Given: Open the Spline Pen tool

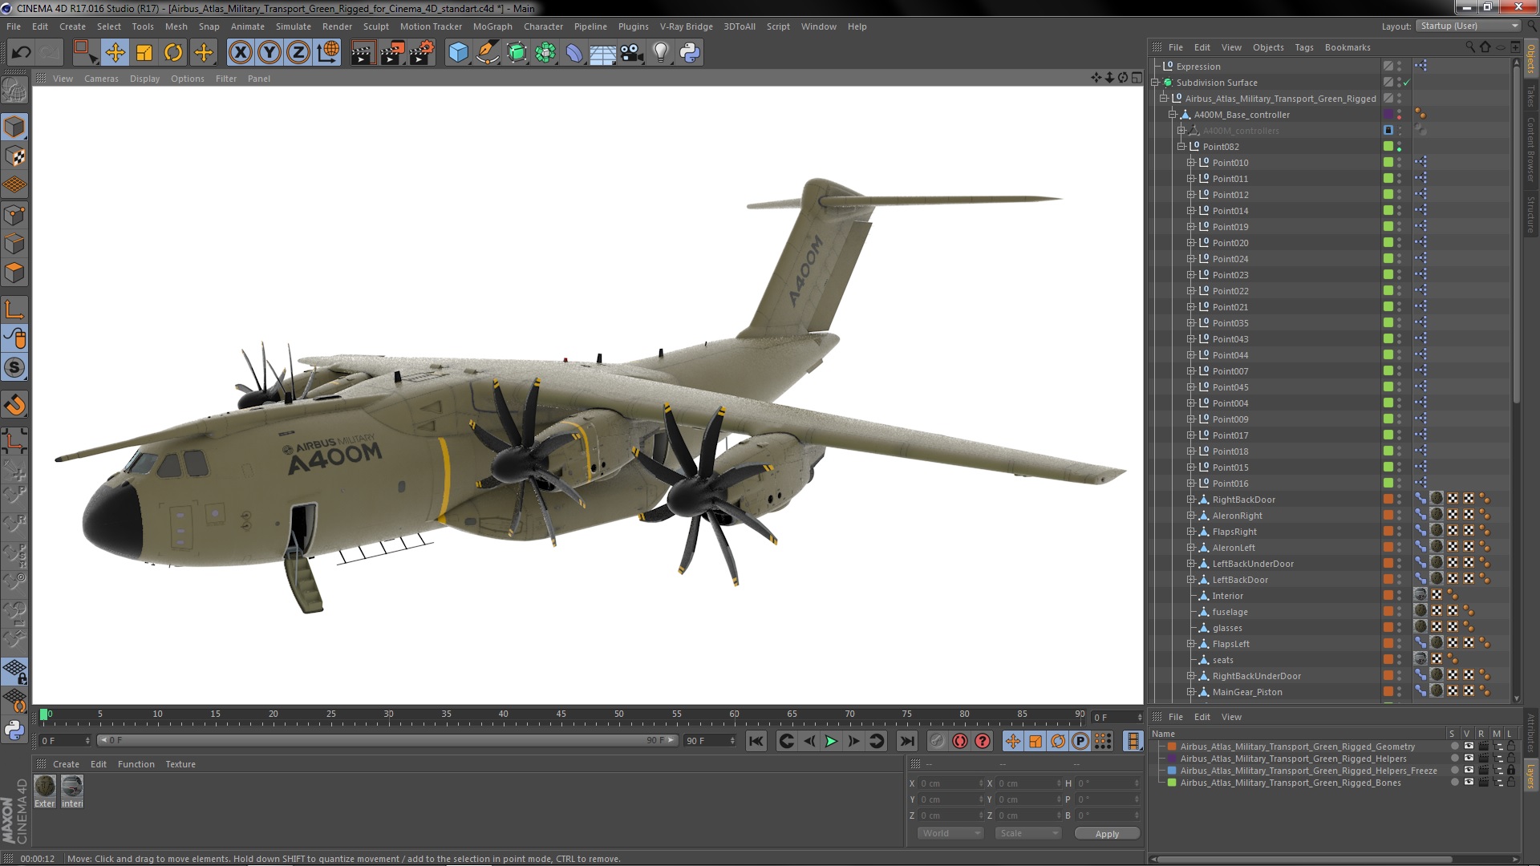Looking at the screenshot, I should 487,53.
